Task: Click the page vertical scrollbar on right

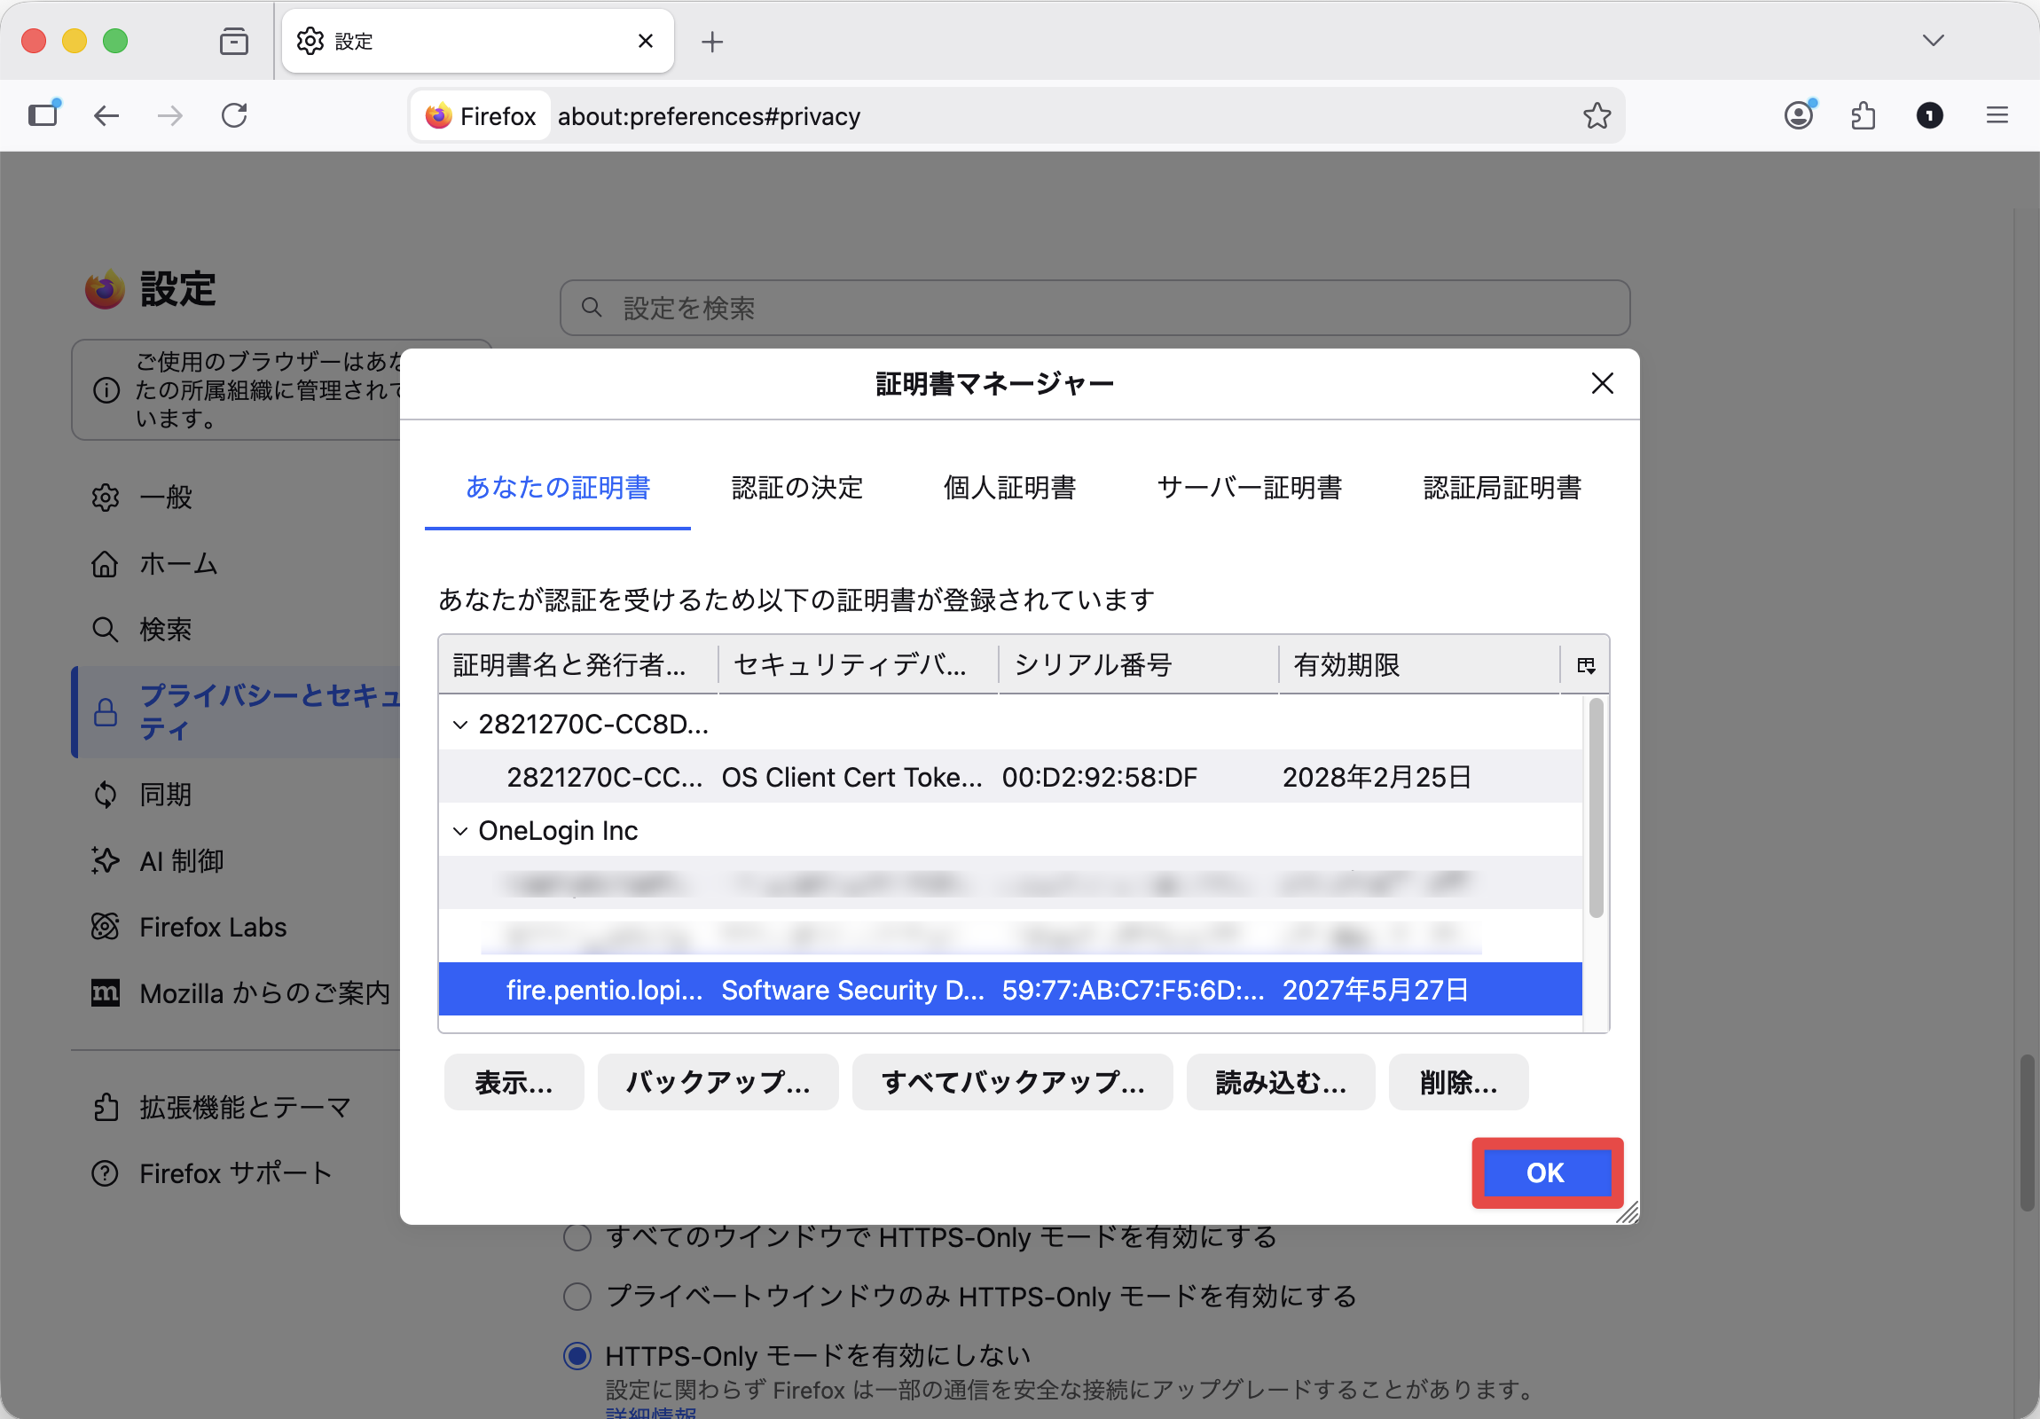Action: pos(2027,1133)
